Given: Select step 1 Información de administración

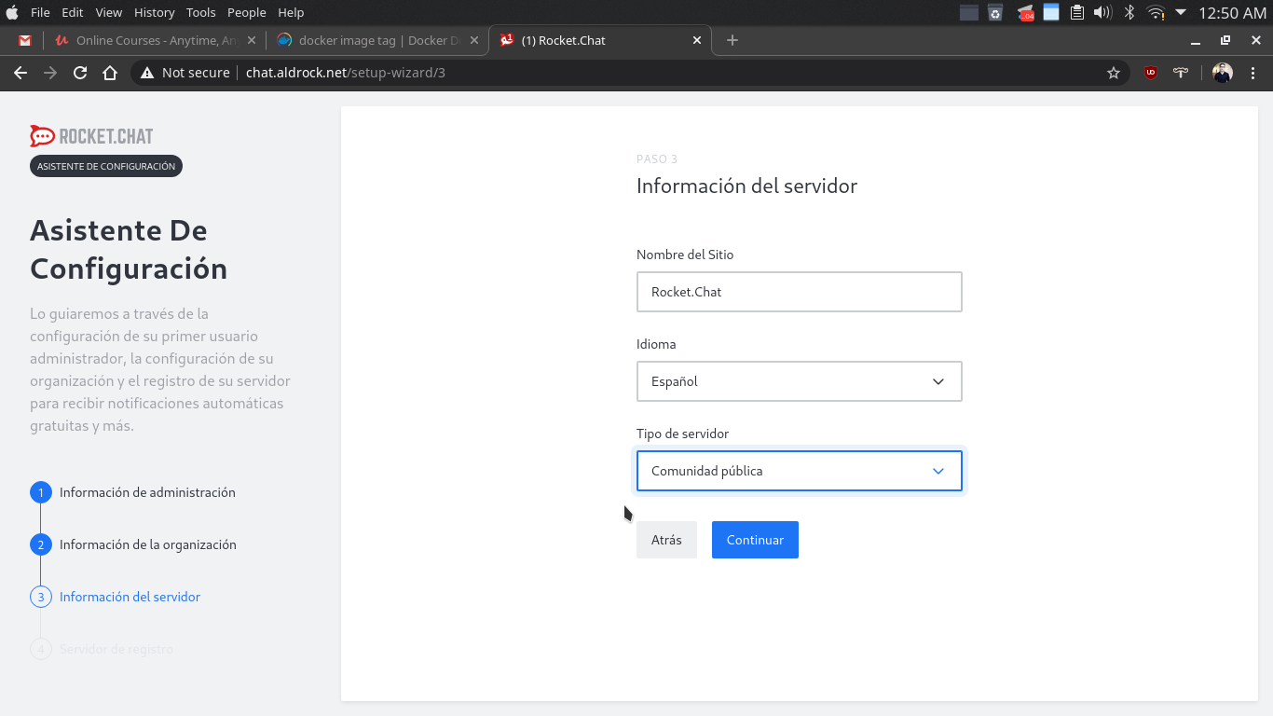Looking at the screenshot, I should [132, 492].
